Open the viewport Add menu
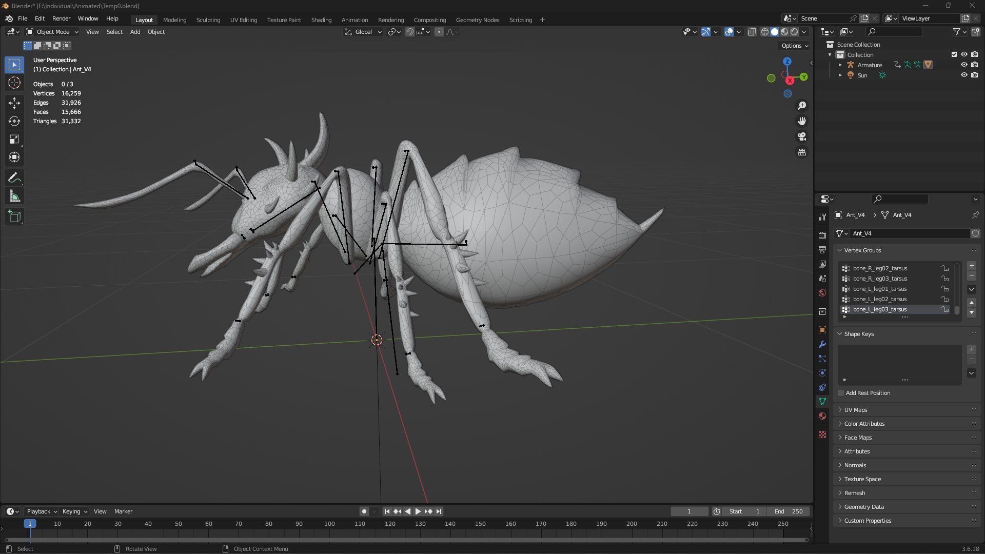 (x=135, y=32)
